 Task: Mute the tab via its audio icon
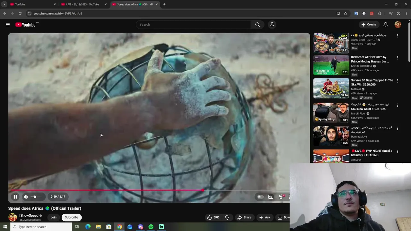click(151, 4)
